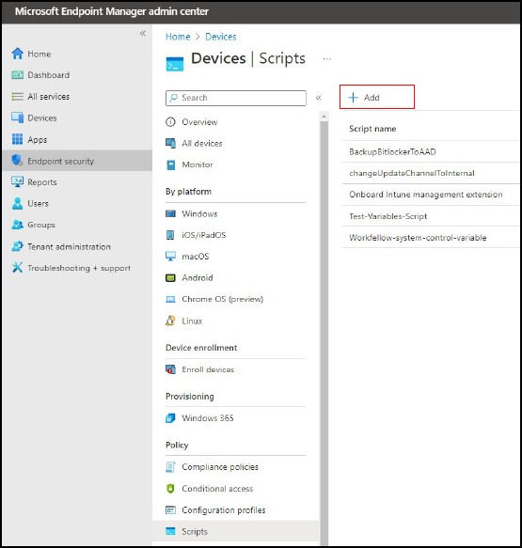Click the menu panel scrollbar up arrow

[324, 116]
